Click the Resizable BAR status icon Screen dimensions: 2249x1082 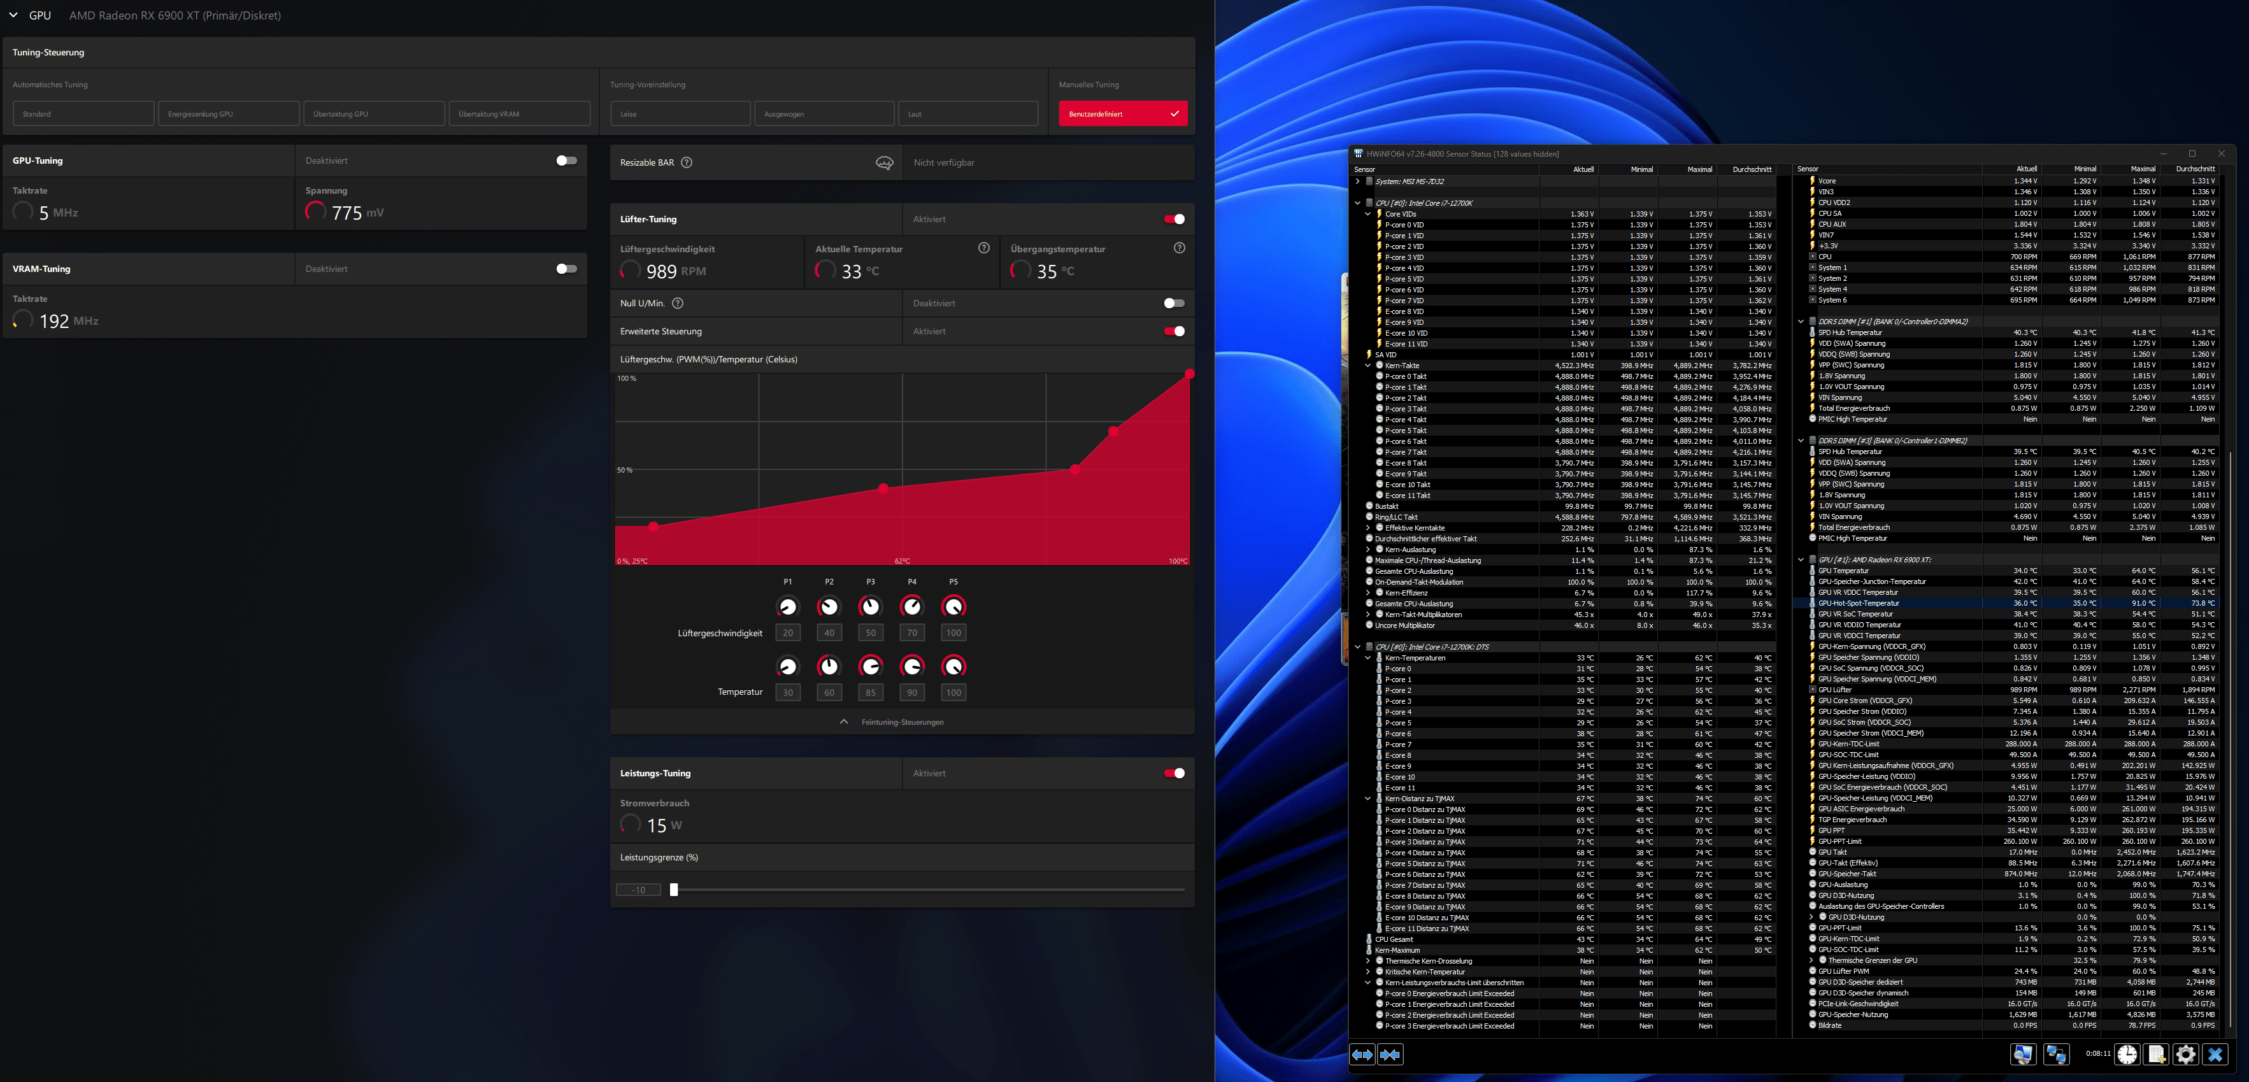pos(885,162)
